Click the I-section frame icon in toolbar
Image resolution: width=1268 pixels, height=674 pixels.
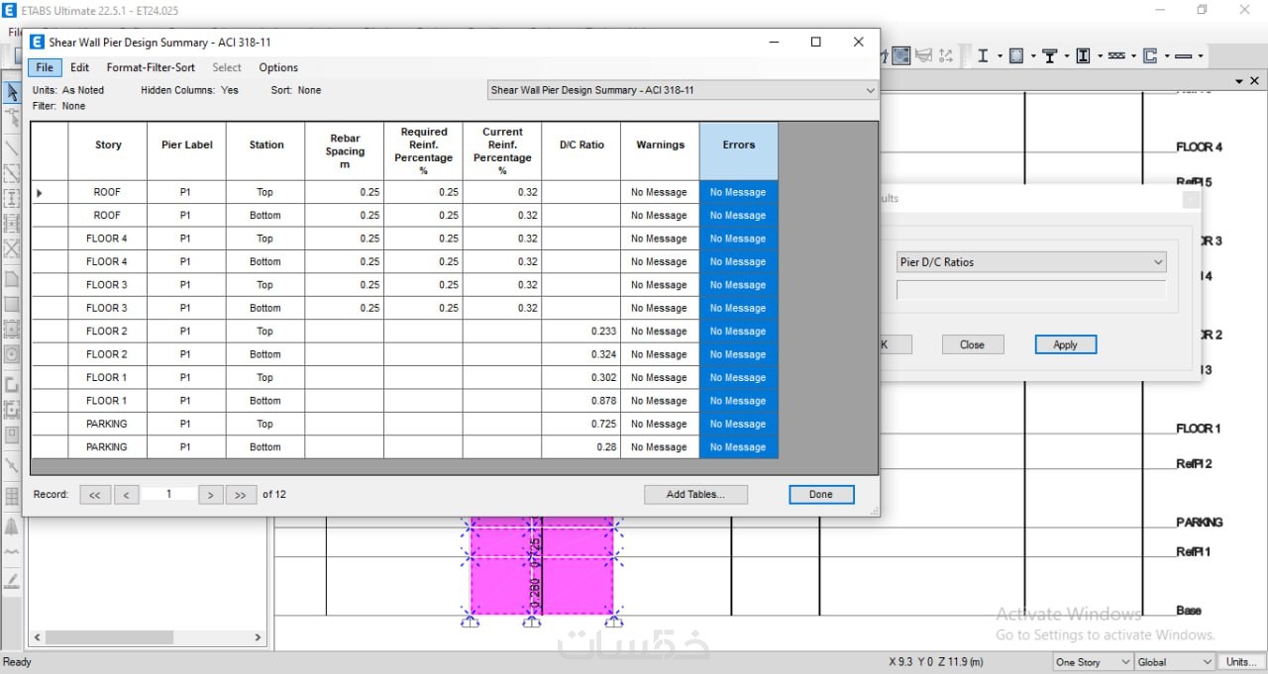(983, 55)
